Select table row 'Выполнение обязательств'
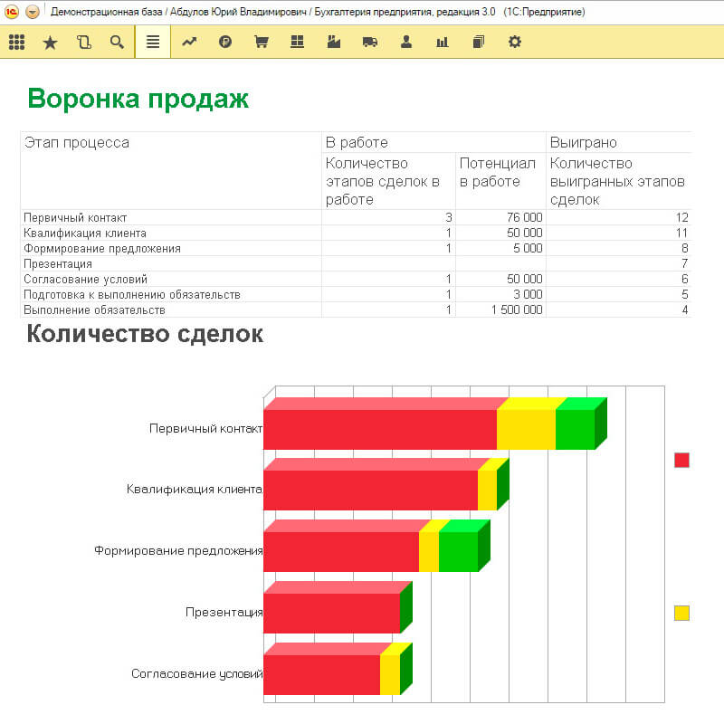Image resolution: width=724 pixels, height=724 pixels. pos(356,310)
